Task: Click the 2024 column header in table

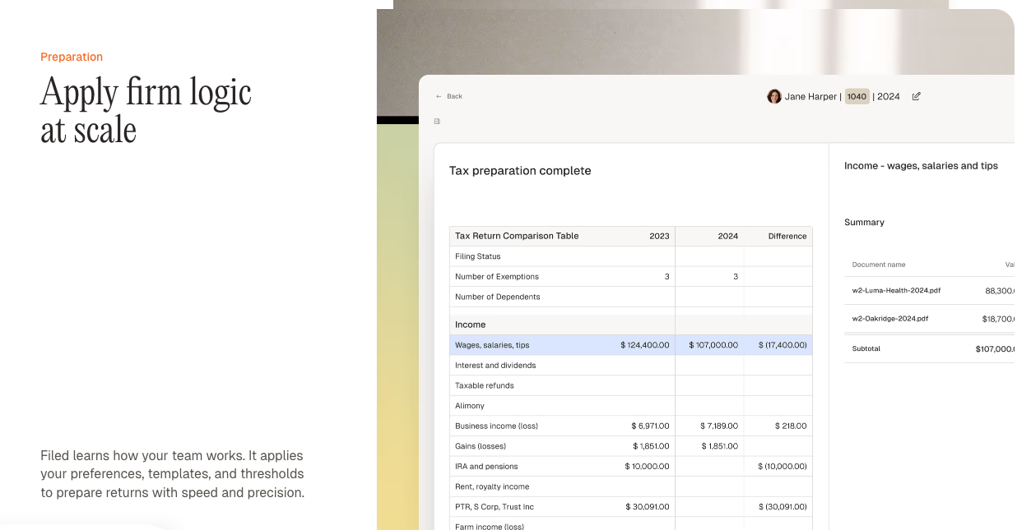Action: [x=728, y=236]
